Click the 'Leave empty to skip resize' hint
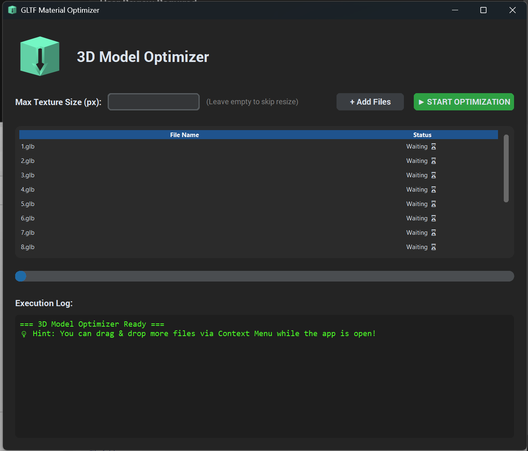This screenshot has height=451, width=528. click(x=252, y=102)
